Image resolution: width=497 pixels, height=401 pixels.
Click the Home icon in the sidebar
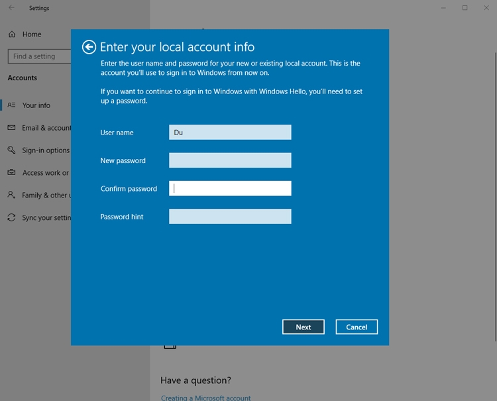[x=12, y=34]
